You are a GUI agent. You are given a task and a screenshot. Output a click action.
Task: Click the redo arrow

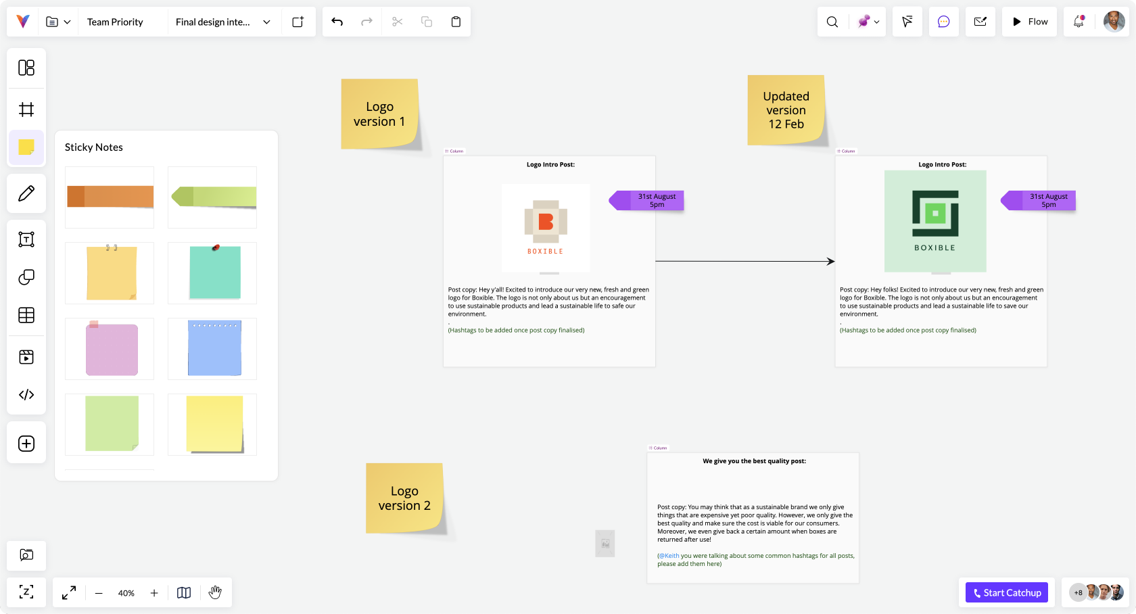[366, 22]
